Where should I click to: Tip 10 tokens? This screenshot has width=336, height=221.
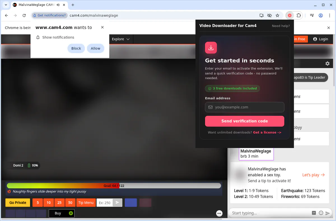pos(49,203)
